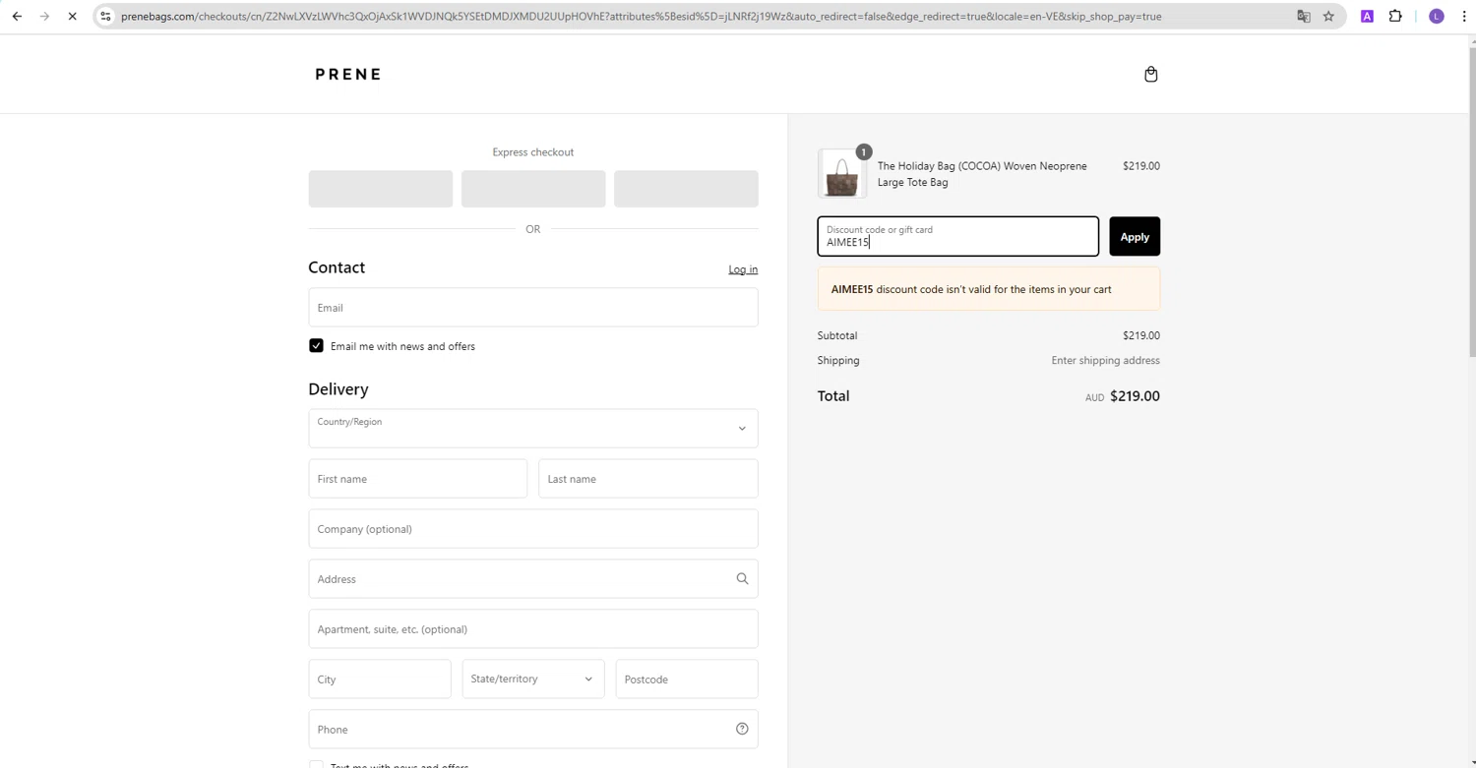Click the AIMEE15 invalid discount message

(x=989, y=289)
